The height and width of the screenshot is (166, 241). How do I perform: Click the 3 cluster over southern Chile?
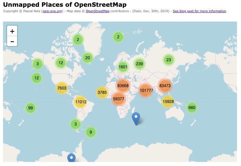76,124
